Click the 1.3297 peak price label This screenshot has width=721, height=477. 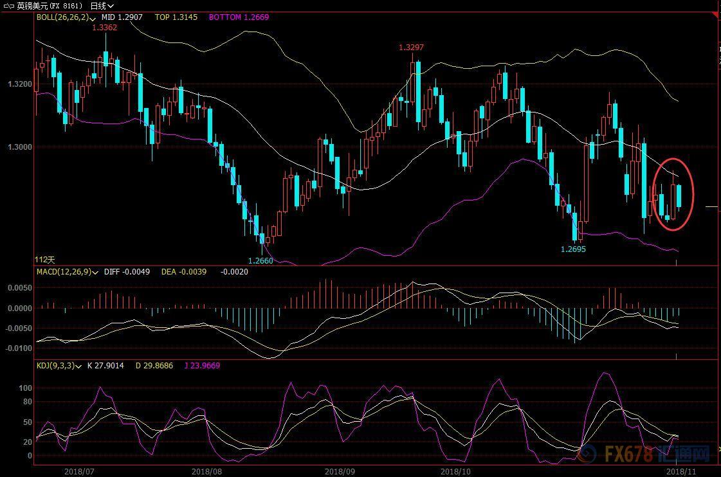(x=411, y=48)
